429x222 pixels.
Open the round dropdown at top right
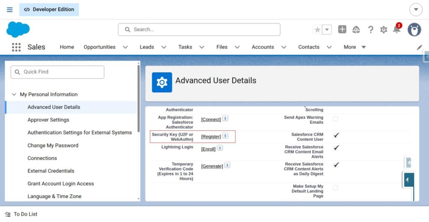click(x=416, y=10)
